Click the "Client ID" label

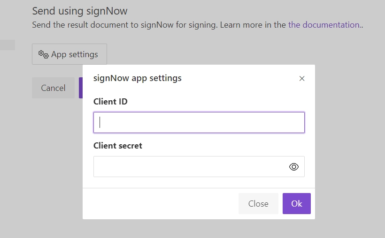point(110,102)
